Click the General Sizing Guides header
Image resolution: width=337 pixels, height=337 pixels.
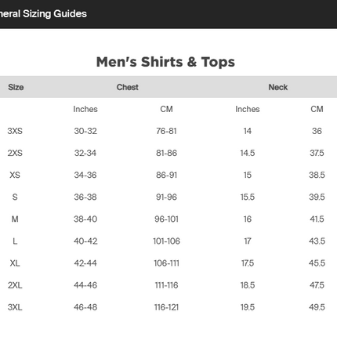[x=43, y=13]
